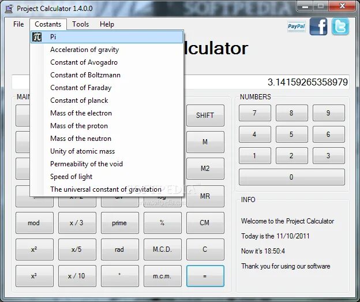
Task: Insert Mass of the electron
Action: [107, 113]
